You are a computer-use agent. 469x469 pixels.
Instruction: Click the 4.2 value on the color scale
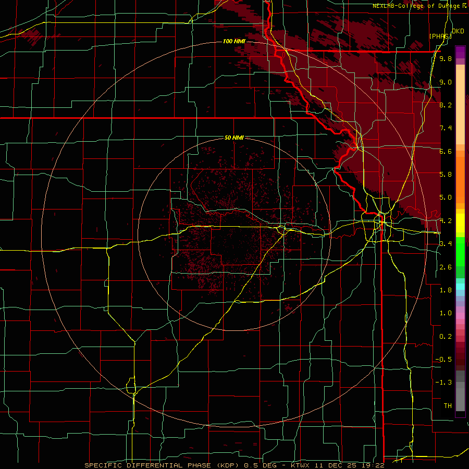[446, 221]
